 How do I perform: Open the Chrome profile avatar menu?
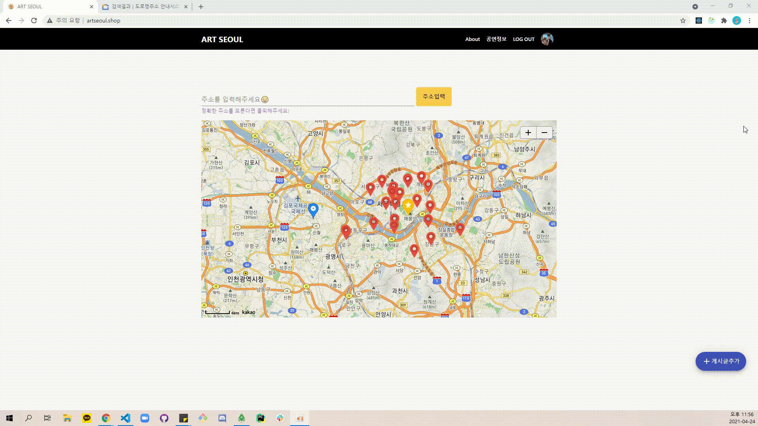point(737,21)
